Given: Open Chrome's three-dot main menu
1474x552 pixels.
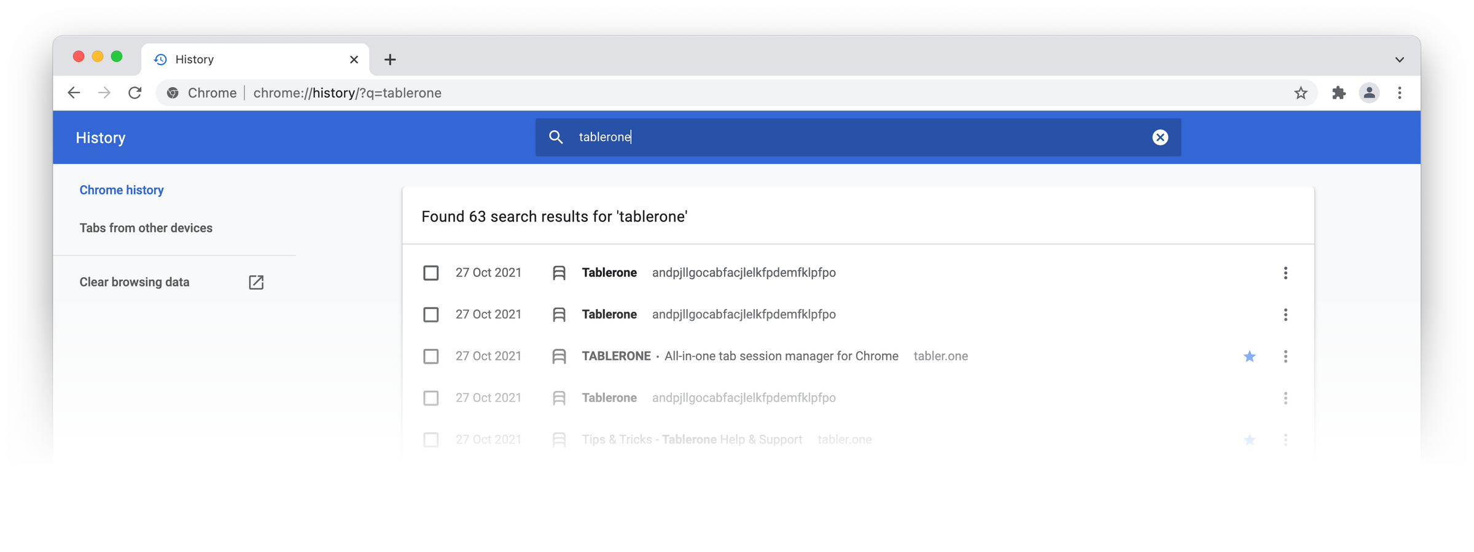Looking at the screenshot, I should click(x=1400, y=93).
